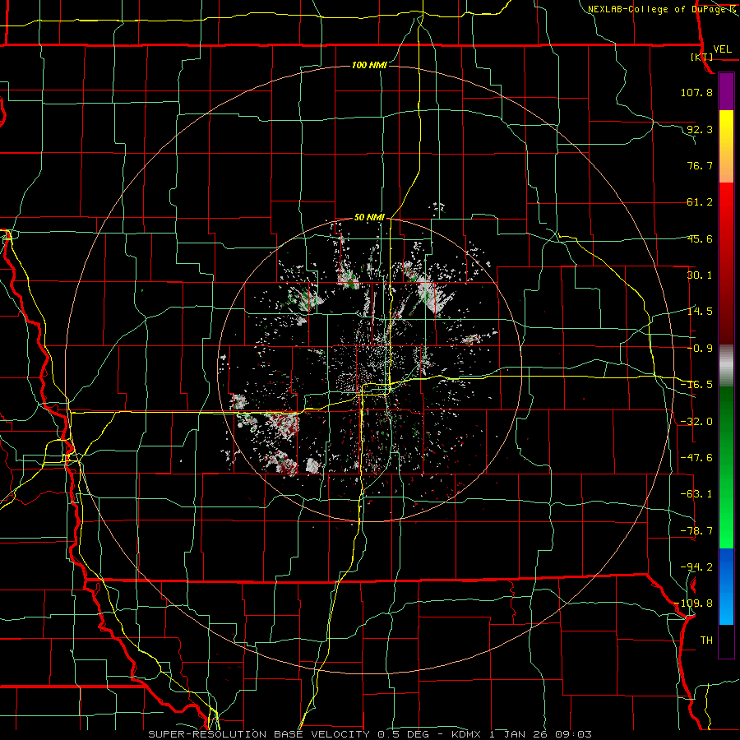Click the 14.5 velocity scale value
The height and width of the screenshot is (740, 740).
pos(700,312)
